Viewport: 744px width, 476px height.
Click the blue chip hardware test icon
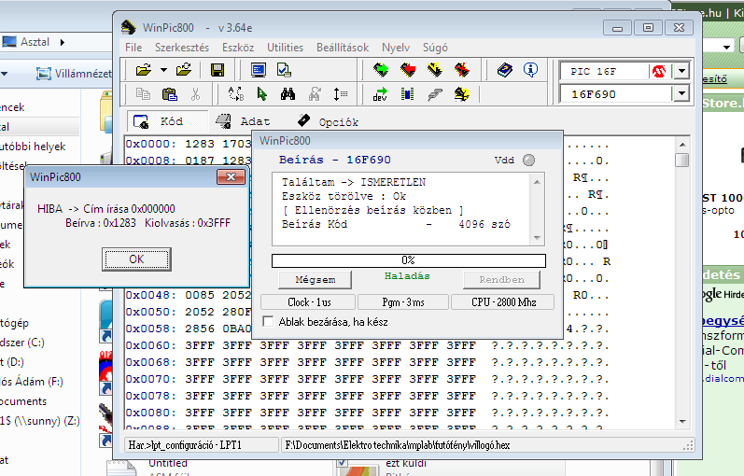click(x=407, y=94)
